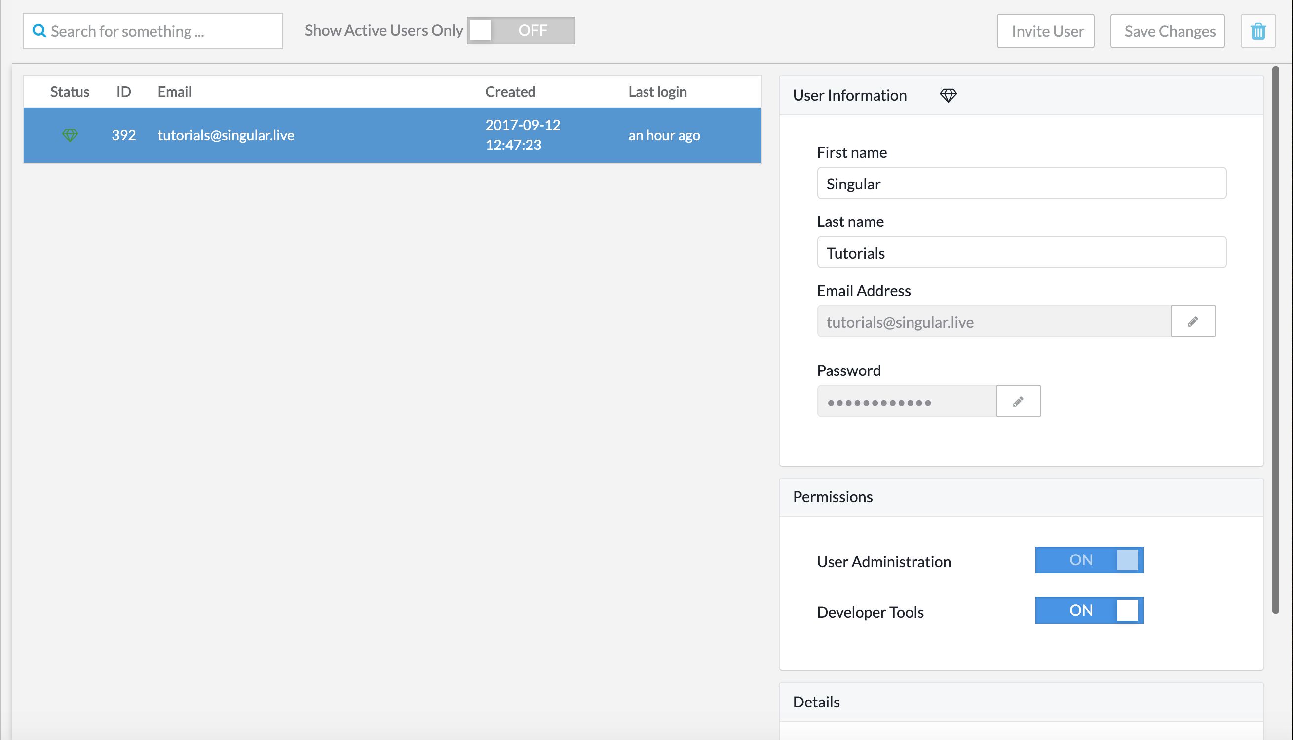The image size is (1293, 740).
Task: Click the ID 392 cell
Action: coord(123,135)
